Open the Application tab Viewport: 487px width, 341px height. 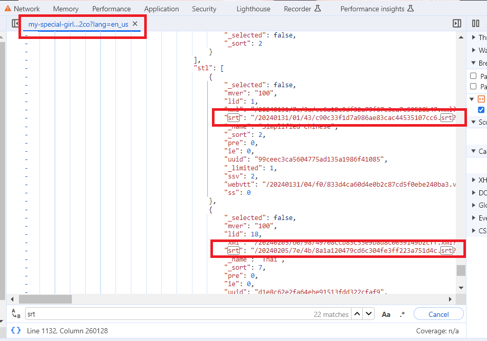162,9
